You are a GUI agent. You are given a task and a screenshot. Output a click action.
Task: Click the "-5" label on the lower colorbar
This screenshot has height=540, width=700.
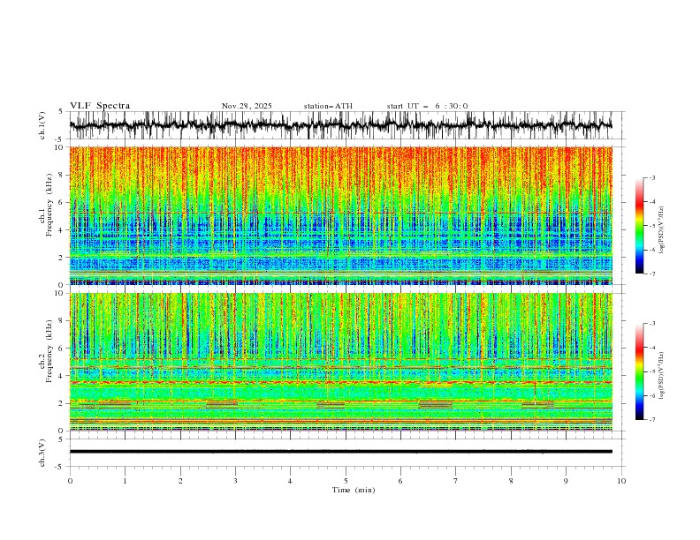click(x=652, y=371)
